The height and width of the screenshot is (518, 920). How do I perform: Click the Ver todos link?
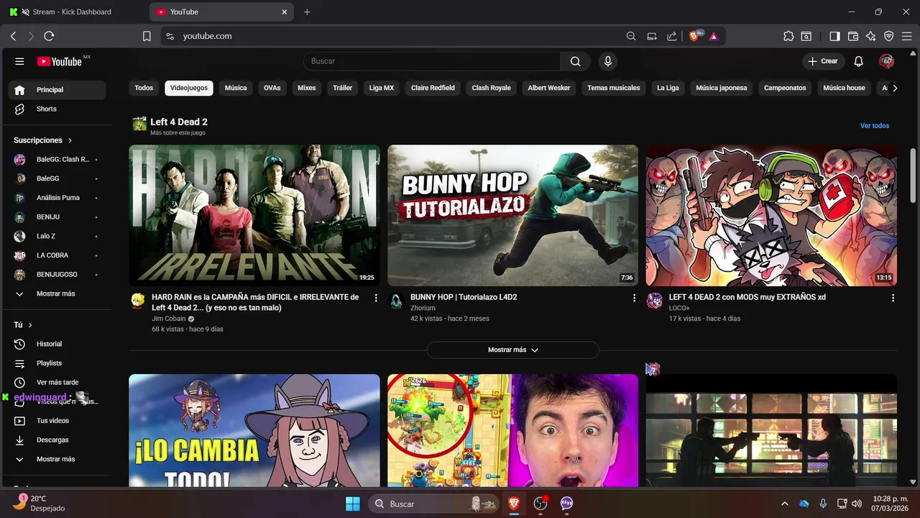tap(875, 126)
